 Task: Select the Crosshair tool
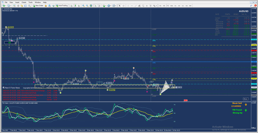coord(124,5)
